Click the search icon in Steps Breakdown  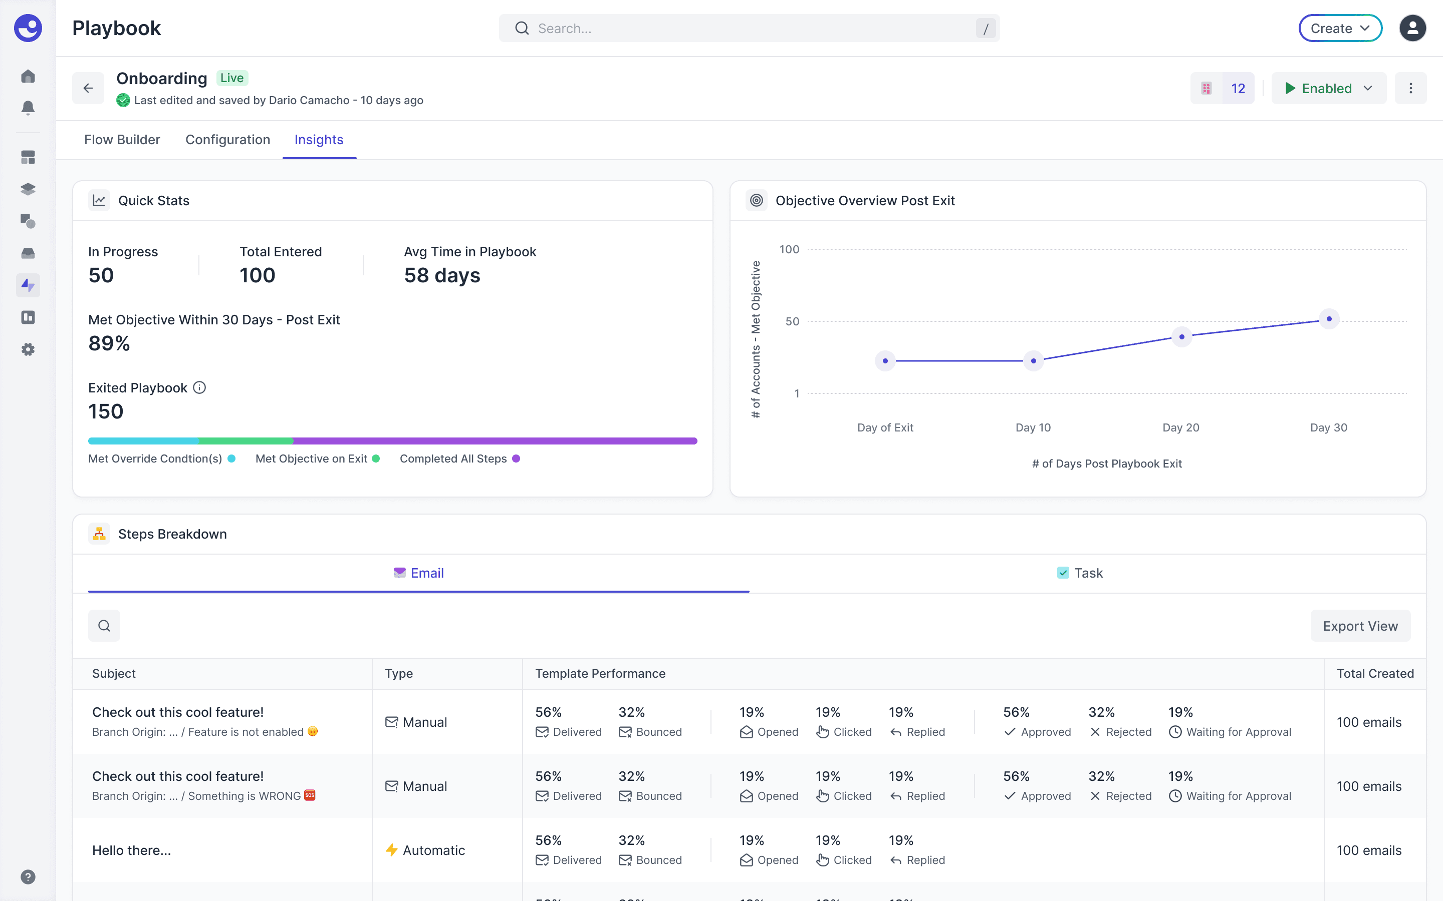click(x=104, y=626)
